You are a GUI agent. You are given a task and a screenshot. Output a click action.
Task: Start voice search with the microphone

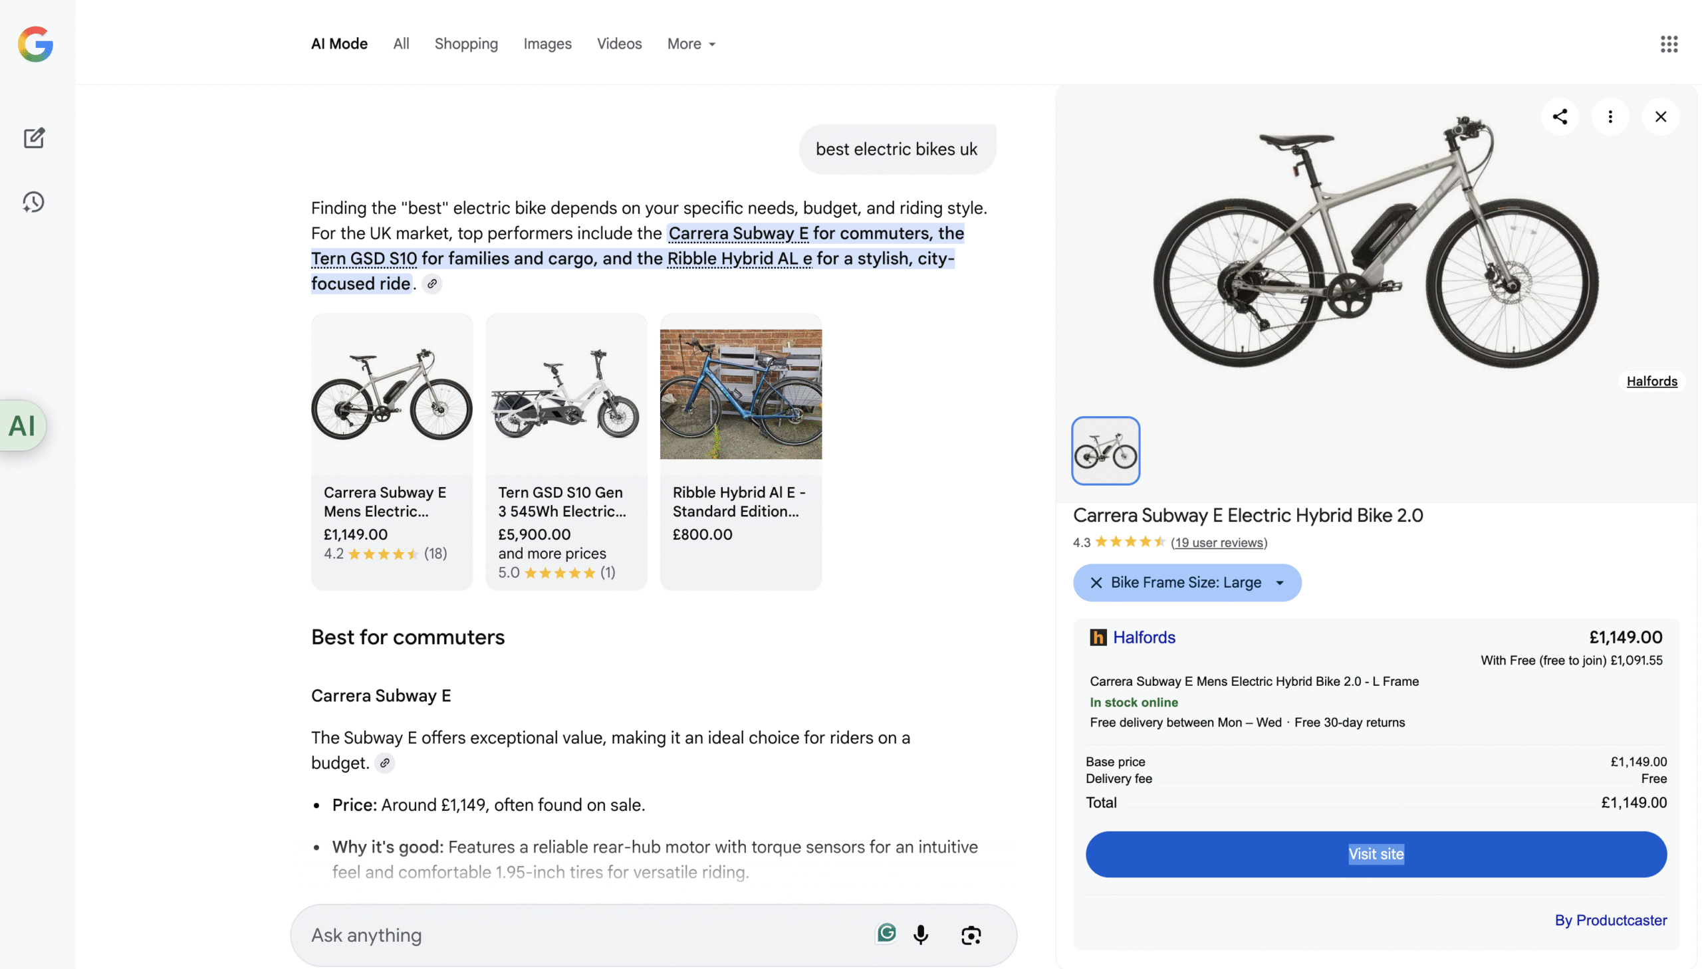pos(920,934)
